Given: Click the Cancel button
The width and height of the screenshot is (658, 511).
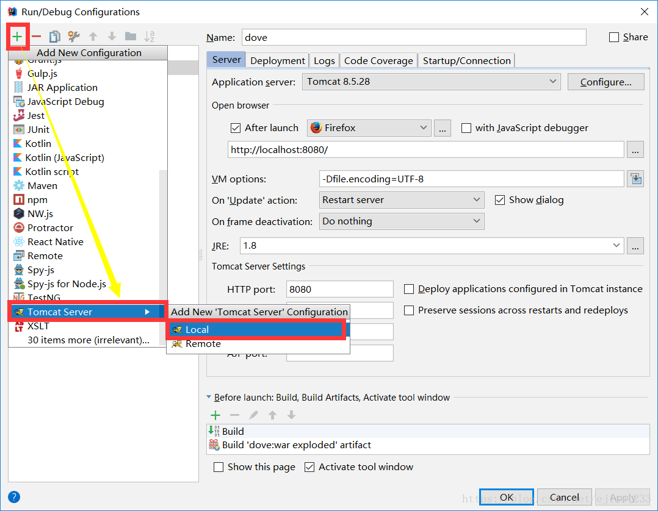Looking at the screenshot, I should coord(565,497).
